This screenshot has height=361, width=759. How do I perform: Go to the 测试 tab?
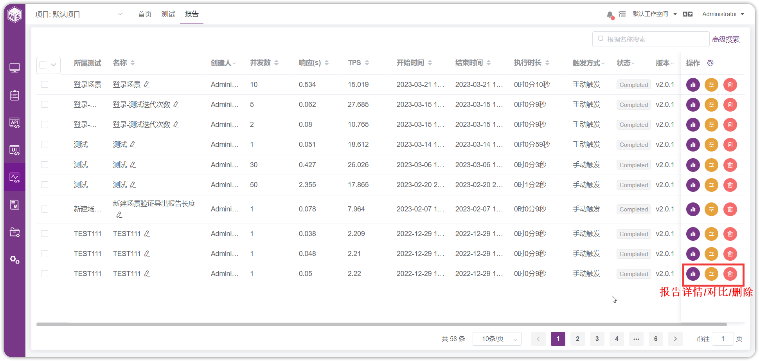pos(168,14)
